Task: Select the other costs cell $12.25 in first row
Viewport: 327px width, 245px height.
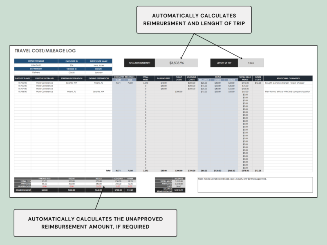Action: [x=258, y=83]
